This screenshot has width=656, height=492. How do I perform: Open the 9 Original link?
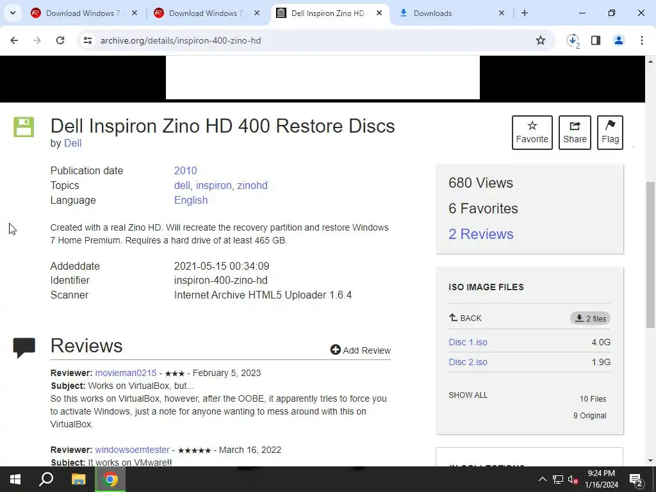589,415
